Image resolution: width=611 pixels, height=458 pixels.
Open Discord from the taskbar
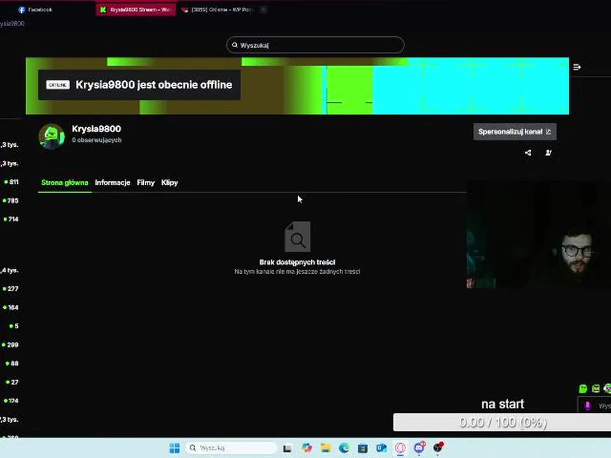419,447
